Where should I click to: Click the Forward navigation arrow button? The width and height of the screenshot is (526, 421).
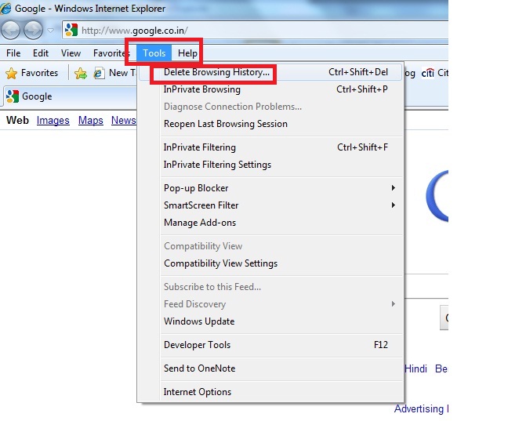pyautogui.click(x=33, y=31)
